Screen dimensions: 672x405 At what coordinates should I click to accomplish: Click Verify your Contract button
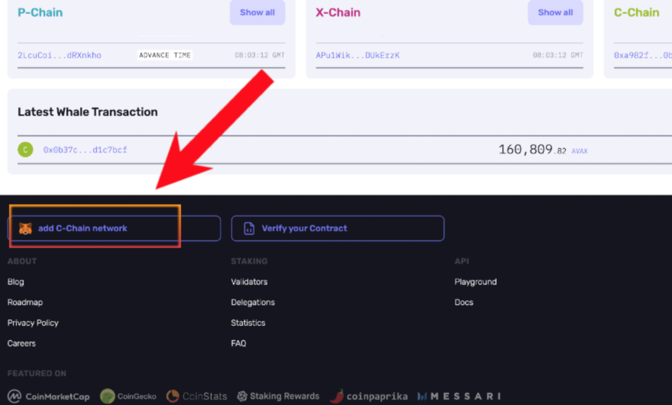(x=338, y=228)
